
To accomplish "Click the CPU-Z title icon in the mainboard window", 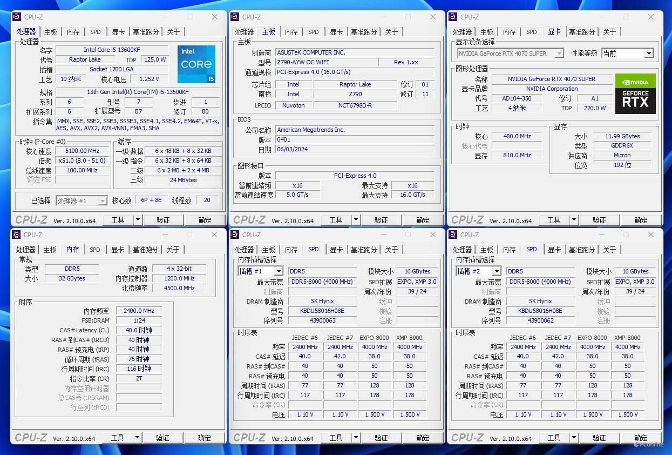I will click(235, 17).
